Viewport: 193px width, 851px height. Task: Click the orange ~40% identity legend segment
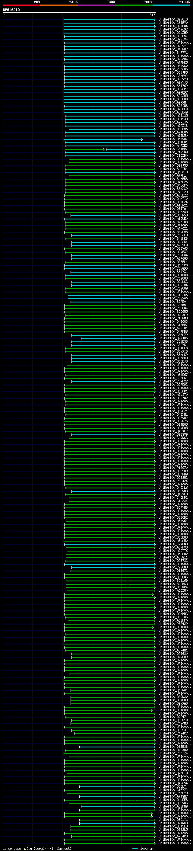coord(59,5)
